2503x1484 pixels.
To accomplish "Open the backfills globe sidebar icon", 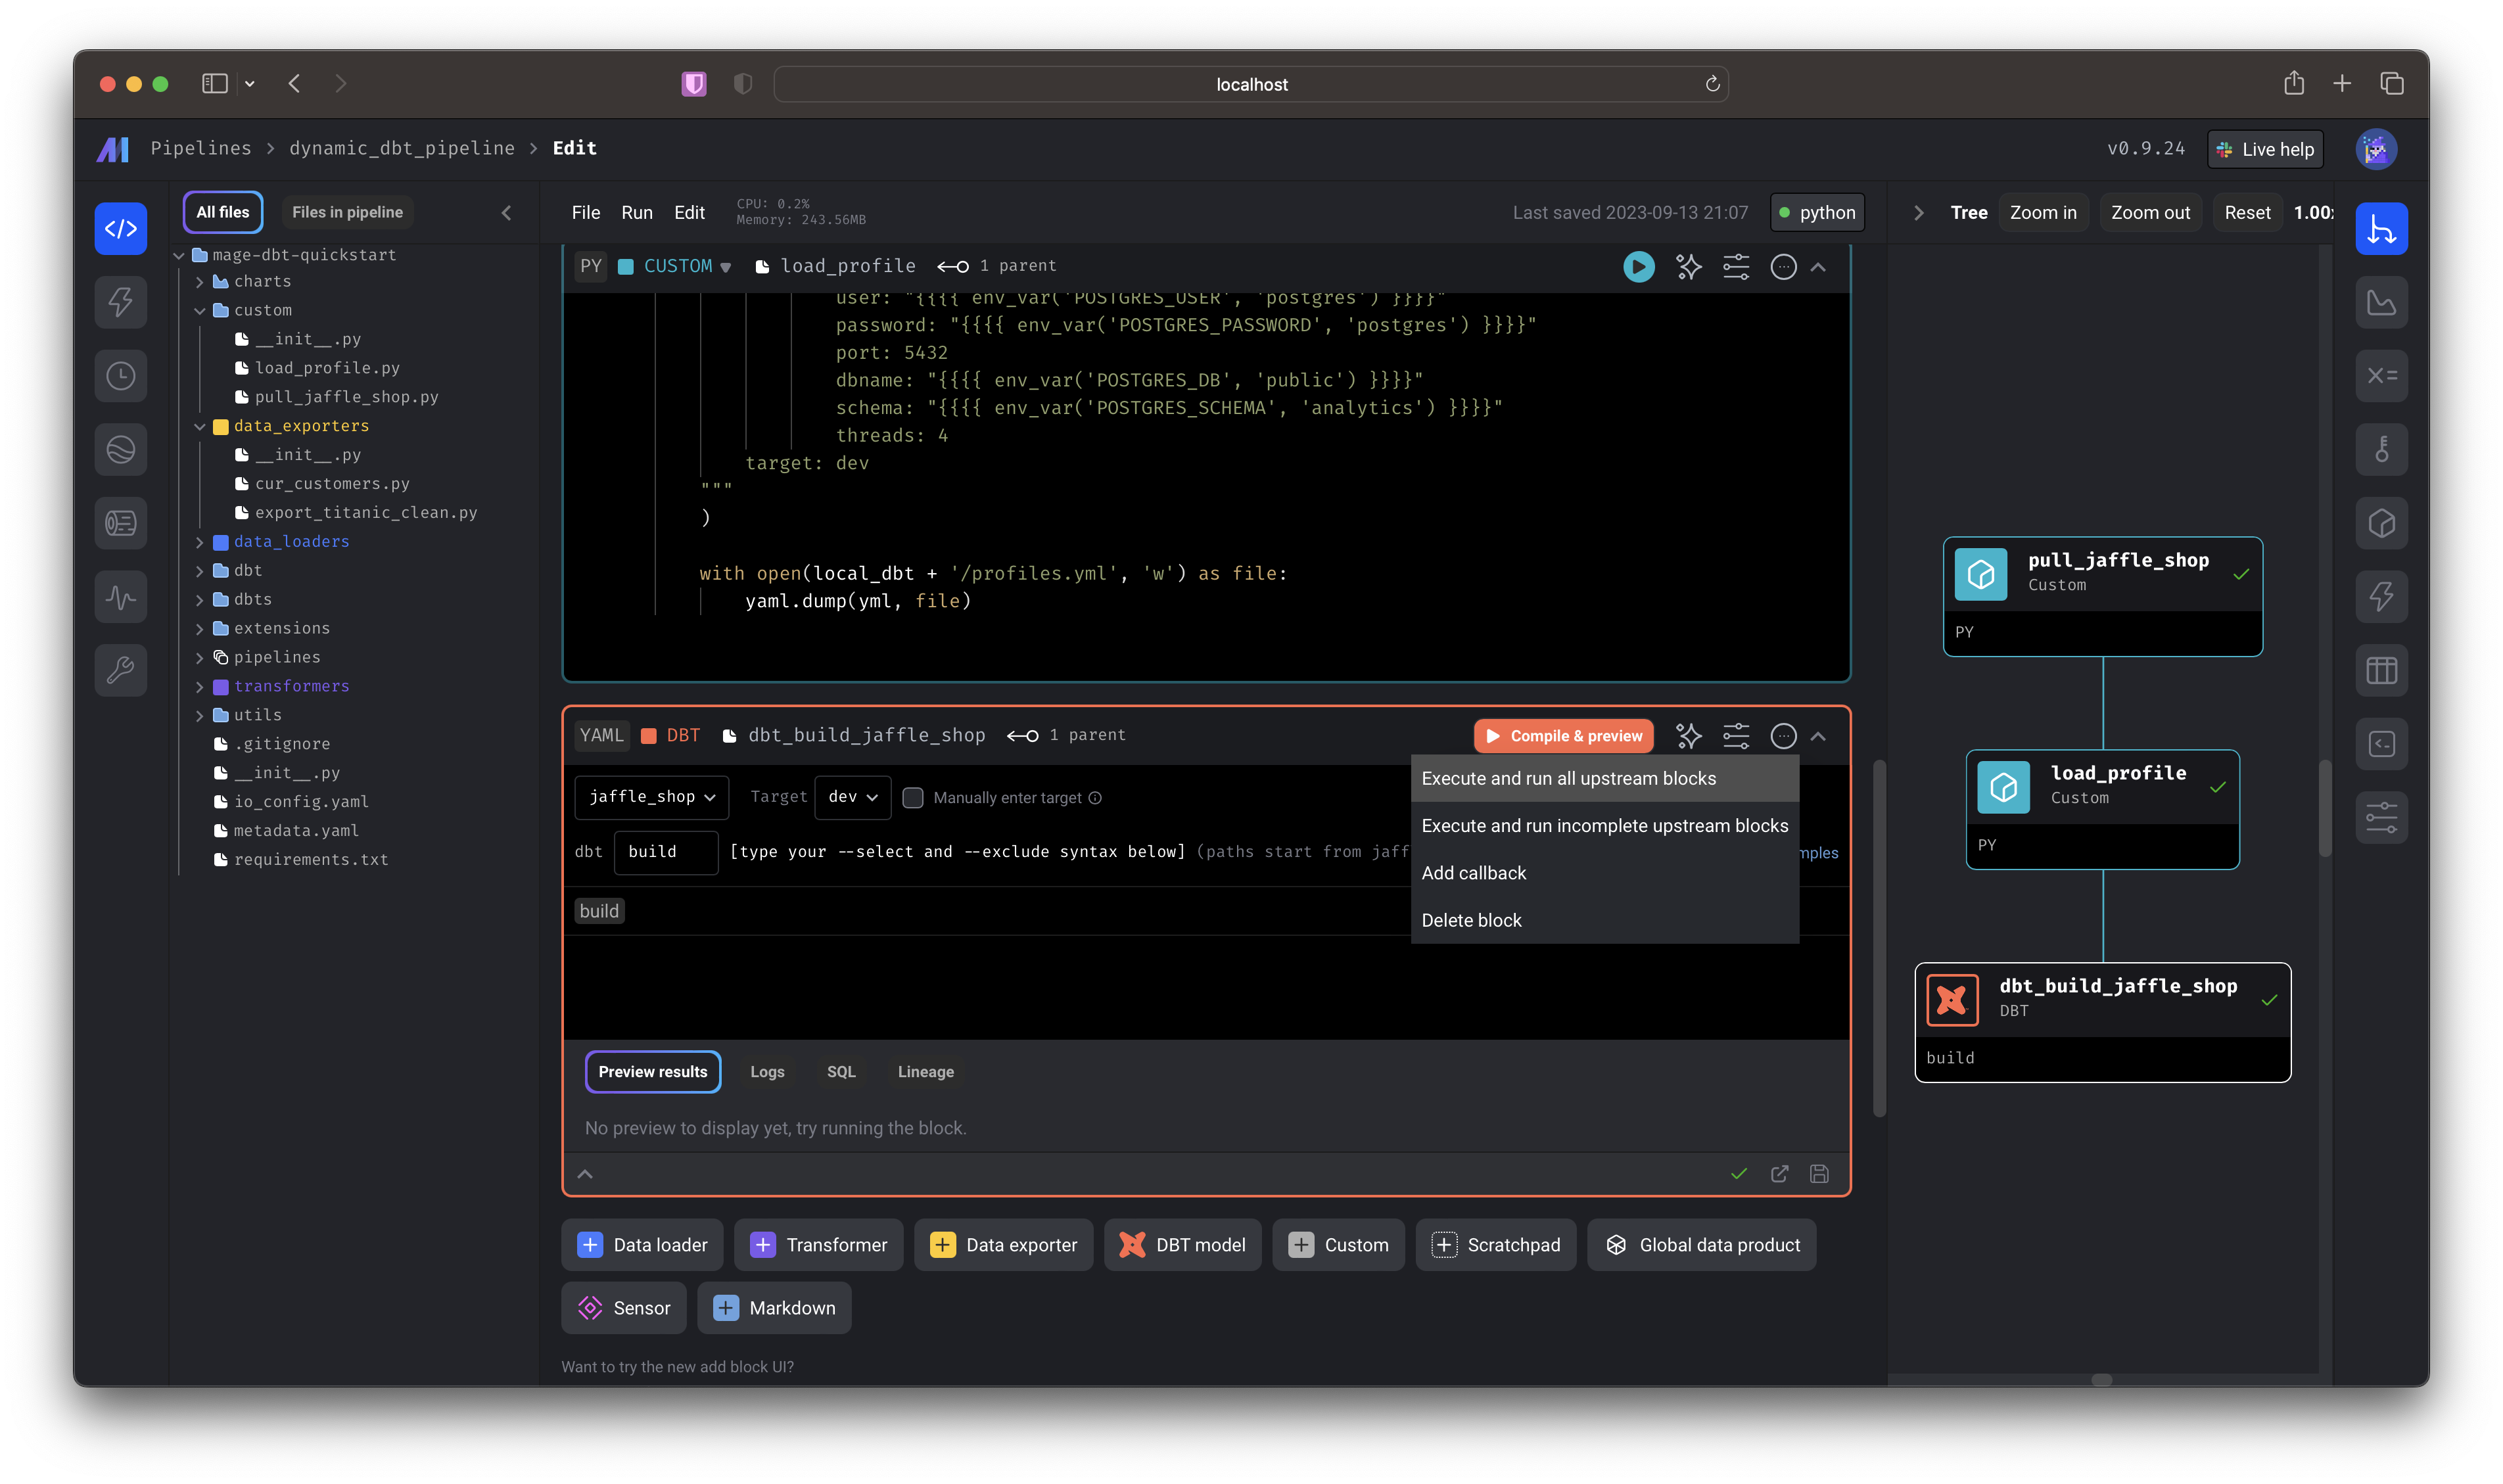I will pyautogui.click(x=120, y=450).
